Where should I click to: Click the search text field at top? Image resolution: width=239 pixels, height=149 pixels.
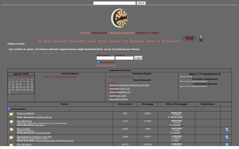click(x=115, y=3)
